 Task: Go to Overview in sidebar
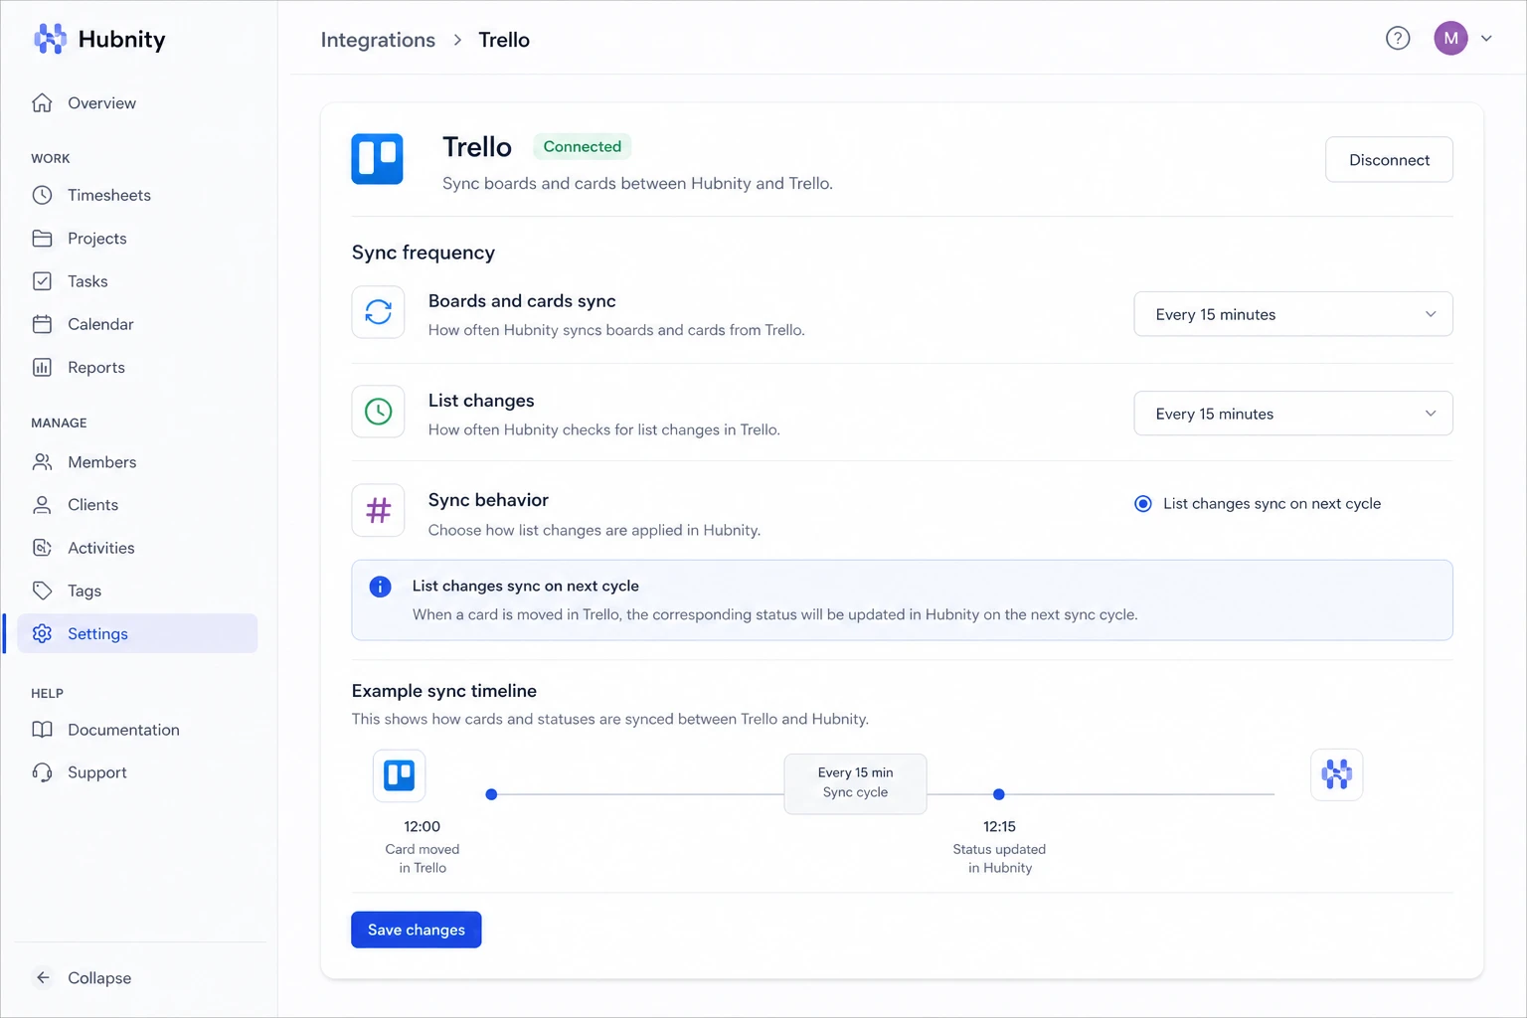tap(136, 103)
